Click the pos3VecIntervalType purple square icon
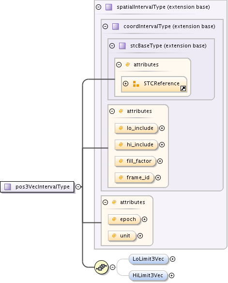228x283 pixels. click(x=8, y=187)
